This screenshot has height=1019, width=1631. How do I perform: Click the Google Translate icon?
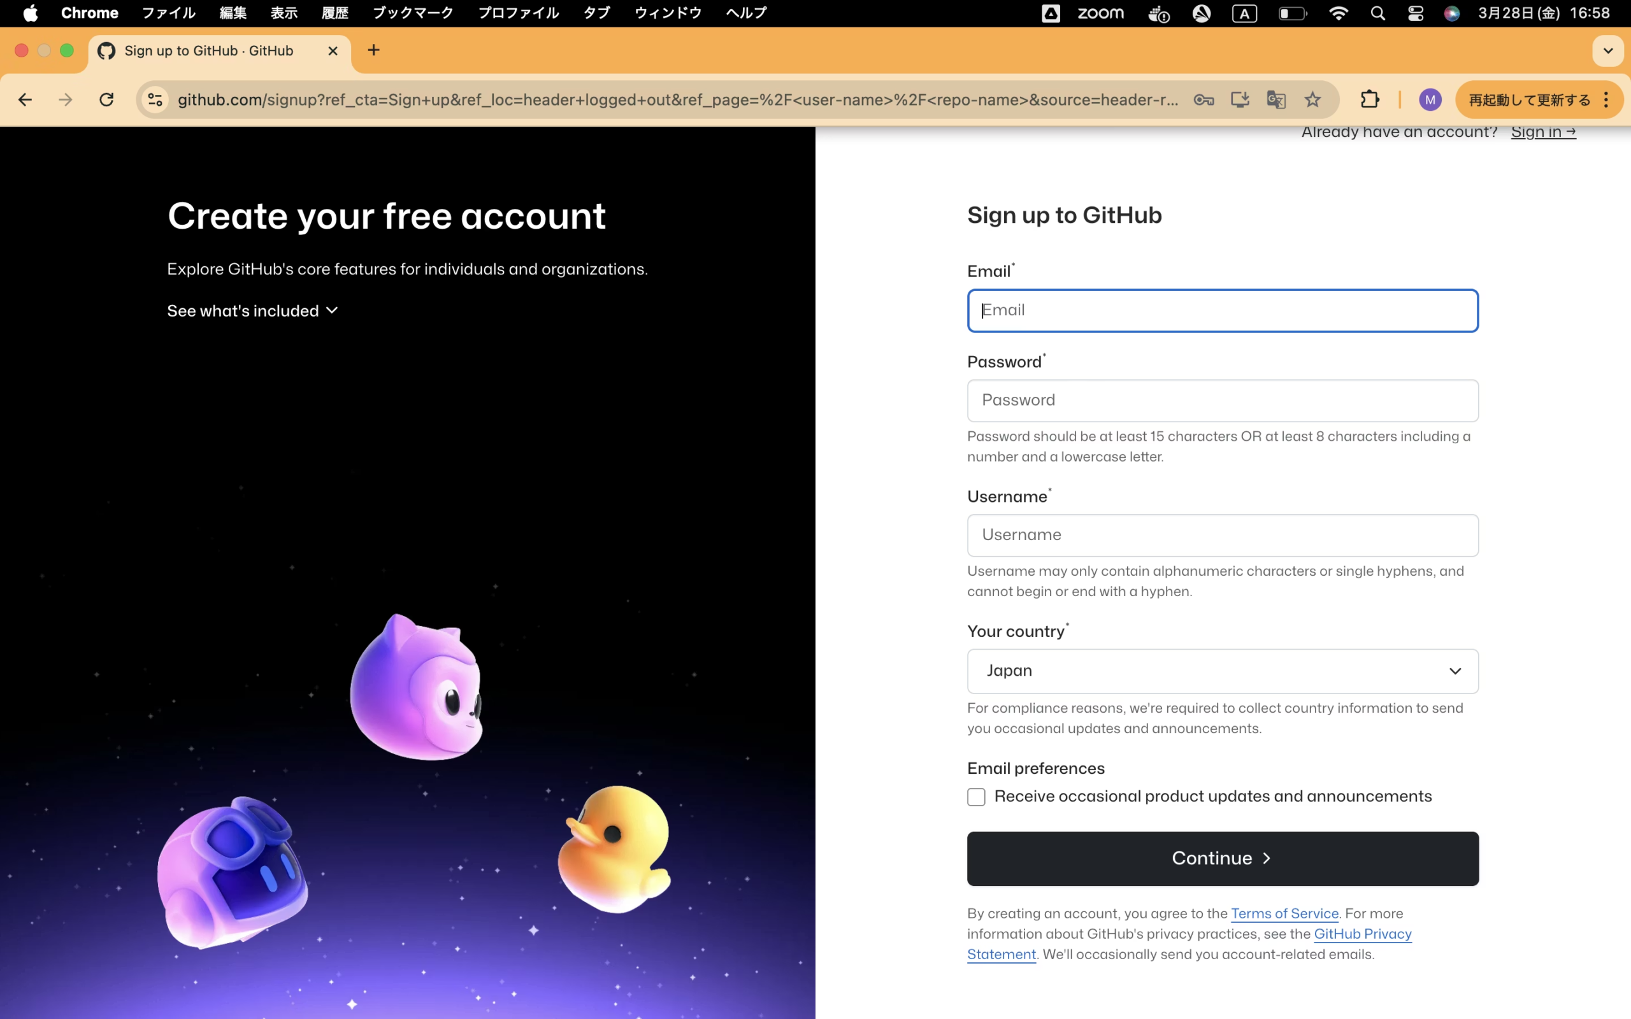[x=1276, y=100]
